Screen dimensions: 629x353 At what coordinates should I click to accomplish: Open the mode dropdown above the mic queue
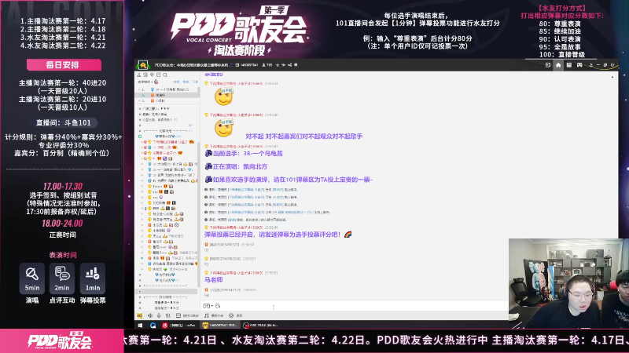[145, 82]
